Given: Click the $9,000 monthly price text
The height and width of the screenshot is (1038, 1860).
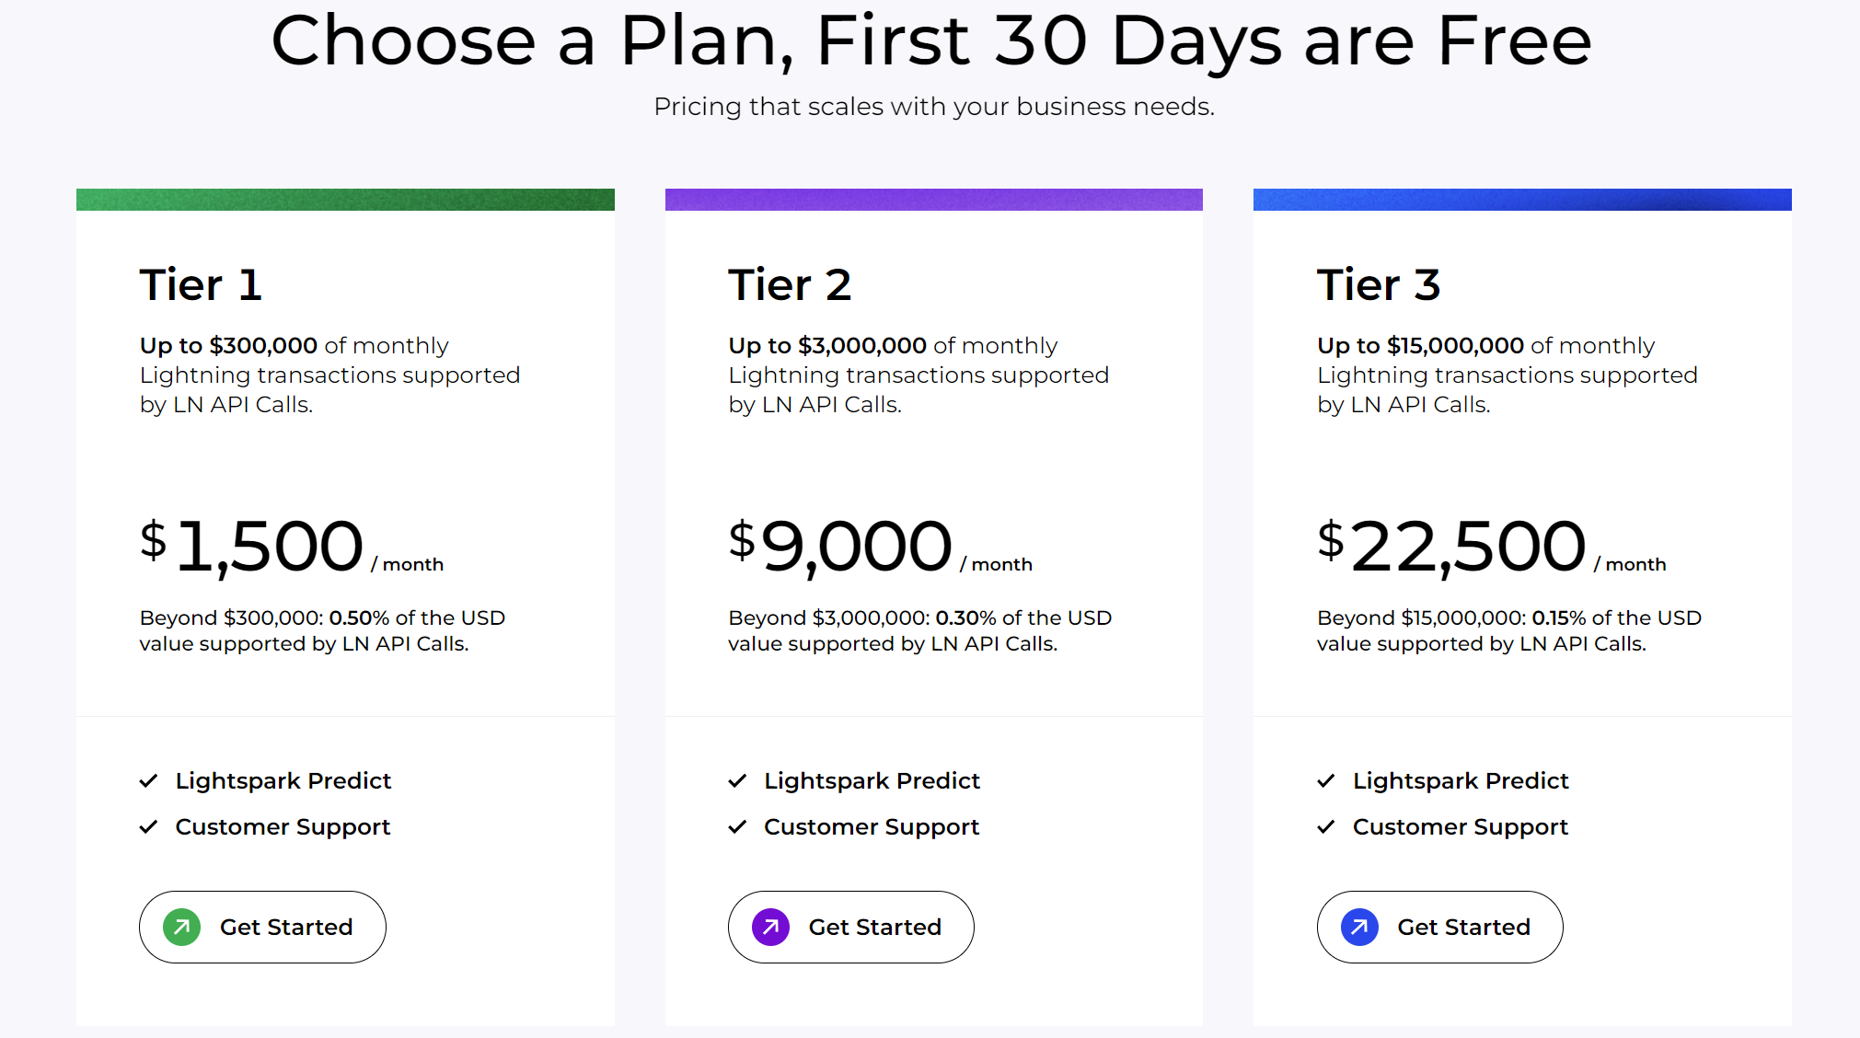Looking at the screenshot, I should [x=839, y=544].
